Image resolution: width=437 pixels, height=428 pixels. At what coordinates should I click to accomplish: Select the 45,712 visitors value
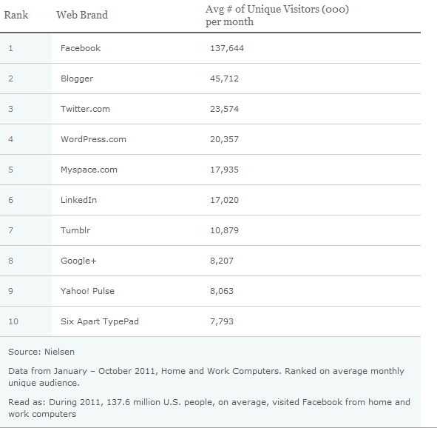point(224,78)
